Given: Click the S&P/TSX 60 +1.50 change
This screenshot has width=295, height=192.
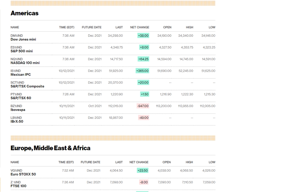Looking at the screenshot, I should 145,94.
